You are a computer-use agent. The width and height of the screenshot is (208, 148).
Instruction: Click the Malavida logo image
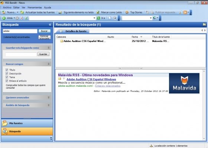pos(184,83)
